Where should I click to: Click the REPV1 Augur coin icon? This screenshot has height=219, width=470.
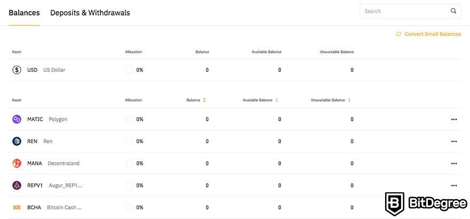click(17, 185)
